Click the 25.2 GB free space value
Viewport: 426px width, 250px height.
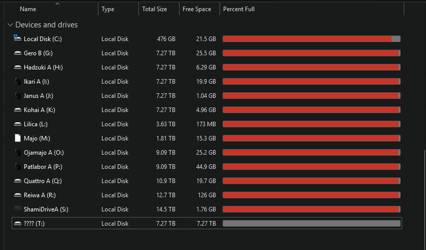coord(206,153)
